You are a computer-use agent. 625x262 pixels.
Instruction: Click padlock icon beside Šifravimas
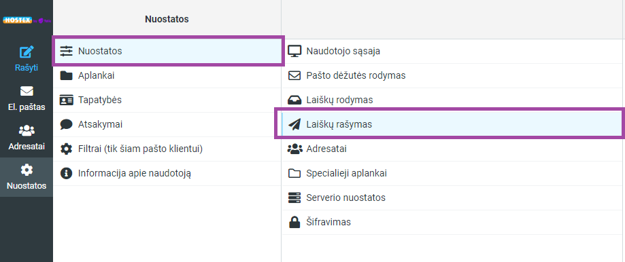pyautogui.click(x=294, y=222)
